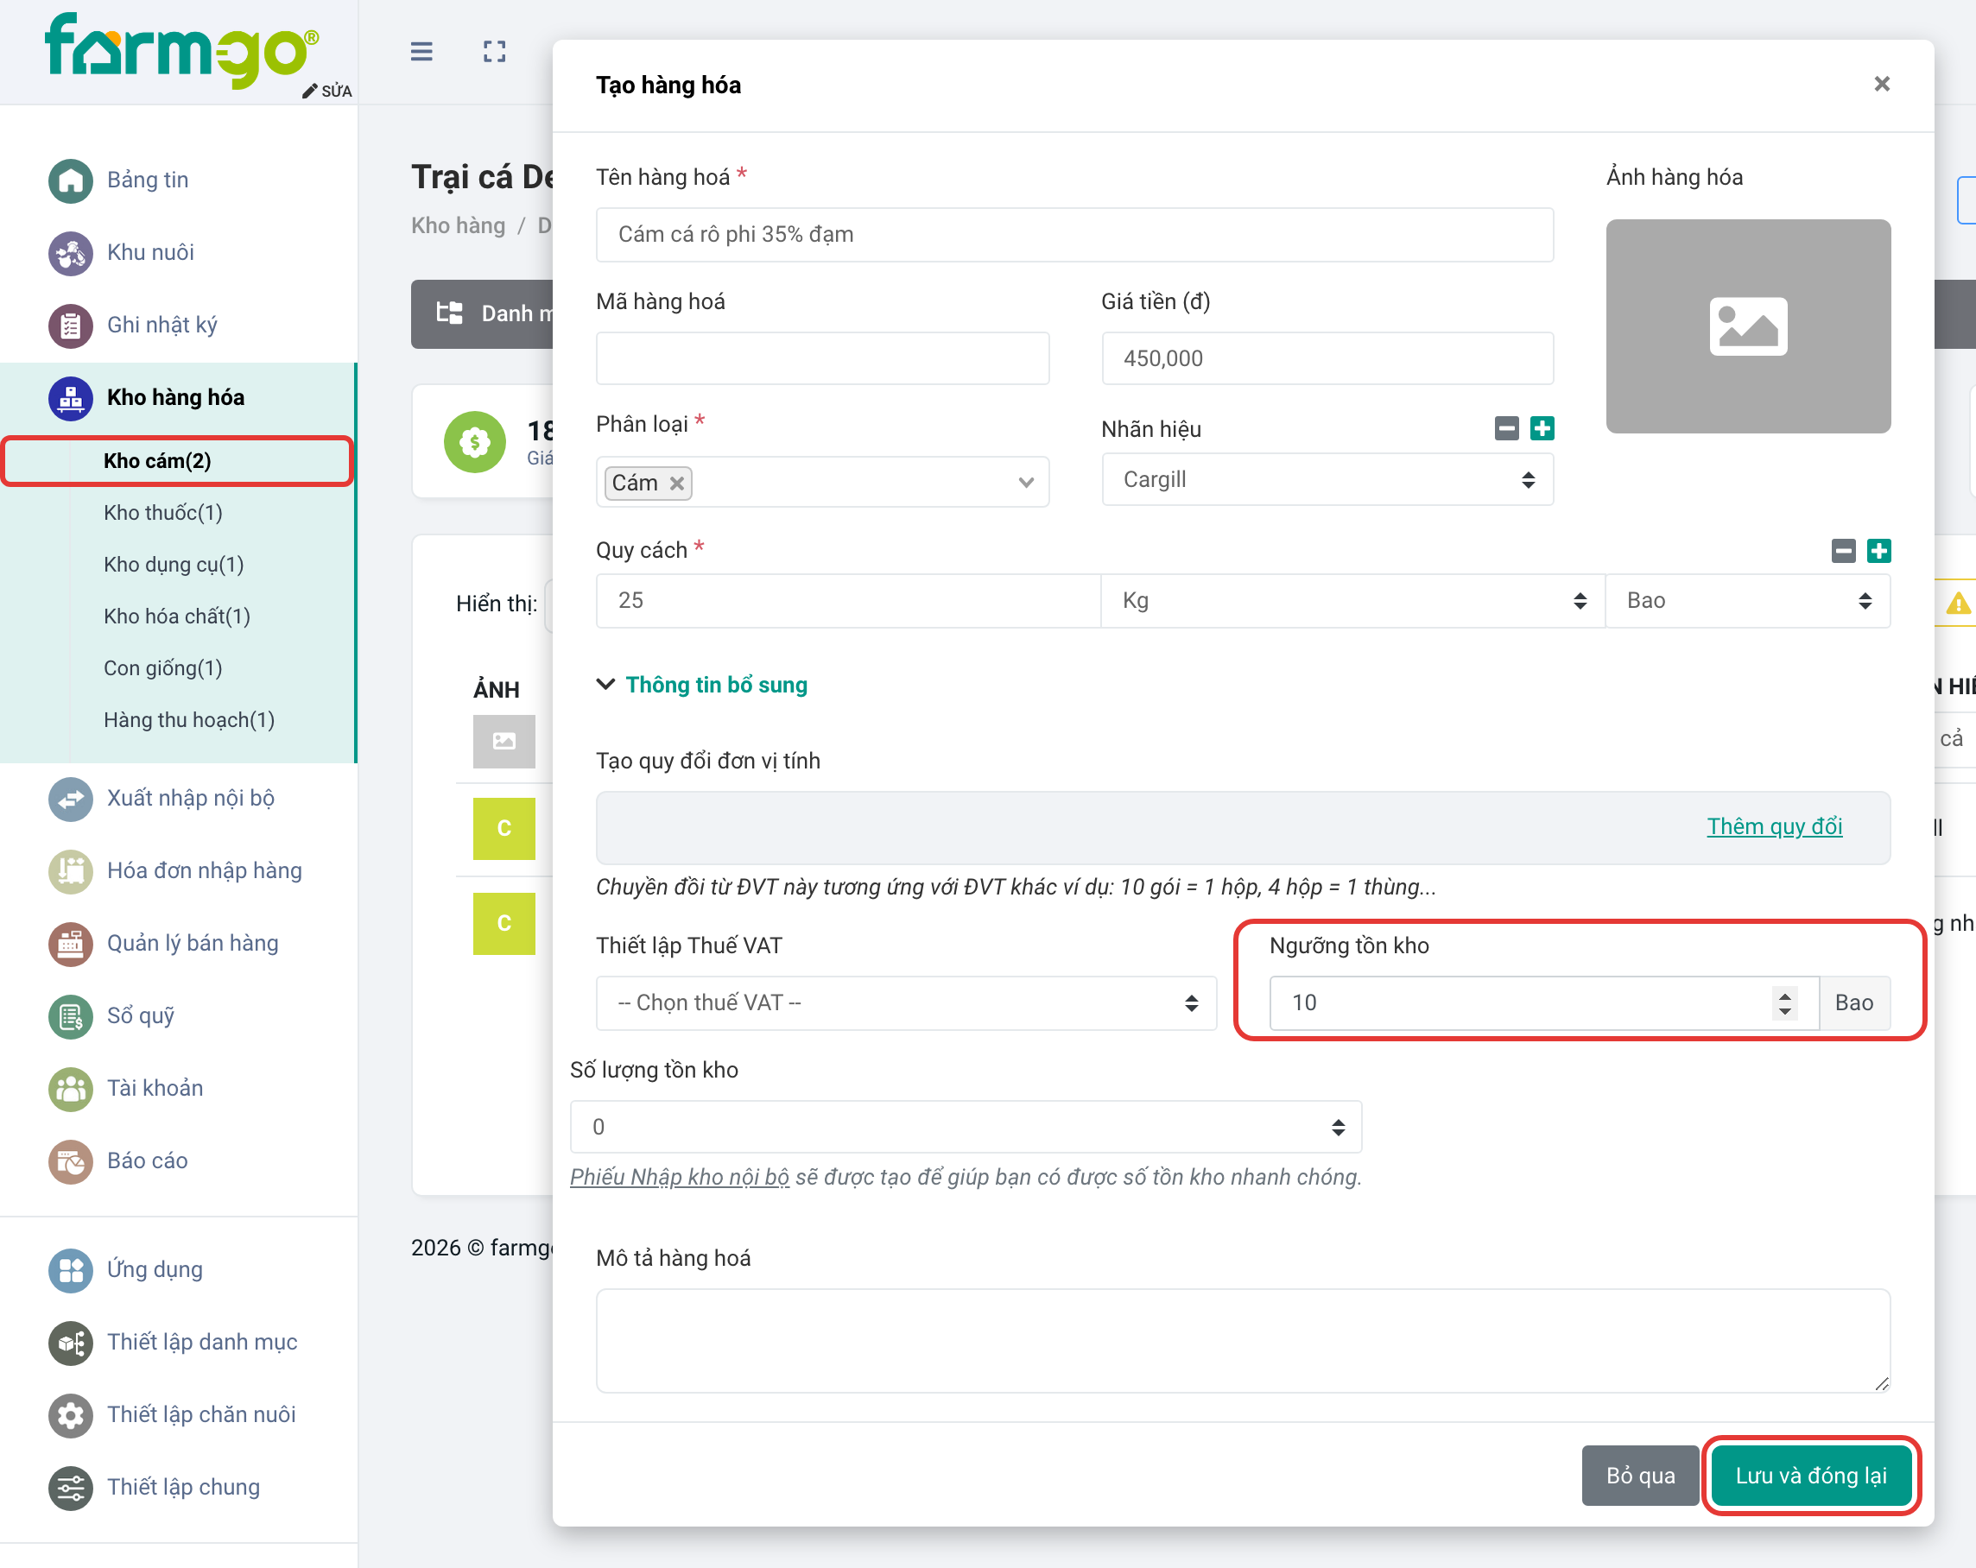Screen dimensions: 1976x1568
Task: Toggle fullscreen mode icon
Action: tap(494, 51)
